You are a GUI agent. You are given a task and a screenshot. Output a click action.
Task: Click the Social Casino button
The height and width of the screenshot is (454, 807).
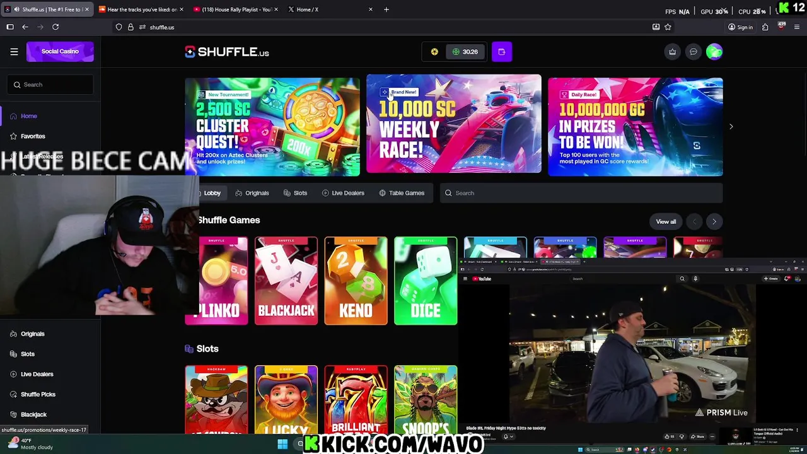coord(60,51)
